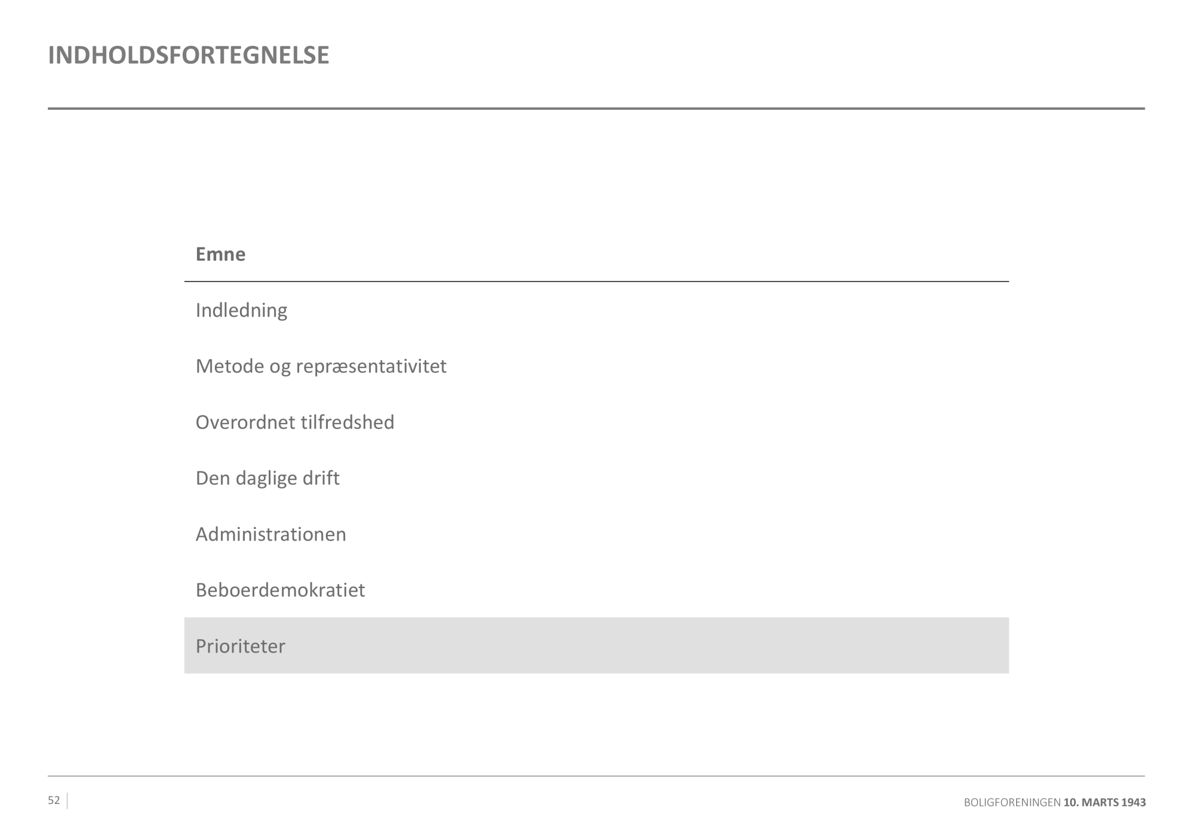The height and width of the screenshot is (826, 1194).
Task: Jump to Beboerdemokratiet
Action: pyautogui.click(x=280, y=590)
